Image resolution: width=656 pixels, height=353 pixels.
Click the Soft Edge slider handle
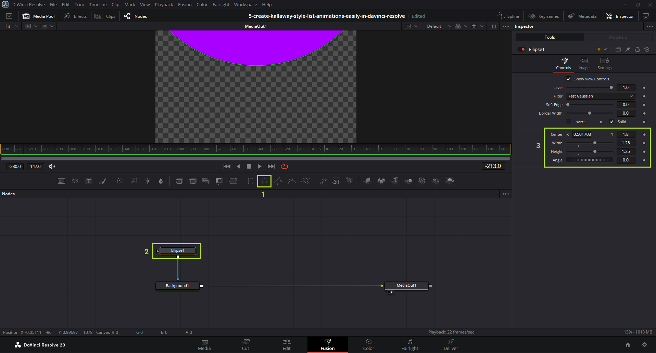click(568, 105)
